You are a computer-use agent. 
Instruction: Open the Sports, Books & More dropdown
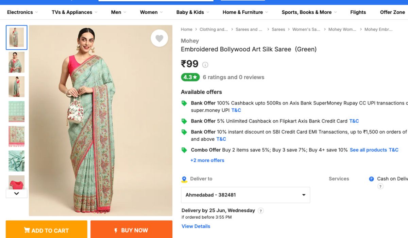pos(309,12)
